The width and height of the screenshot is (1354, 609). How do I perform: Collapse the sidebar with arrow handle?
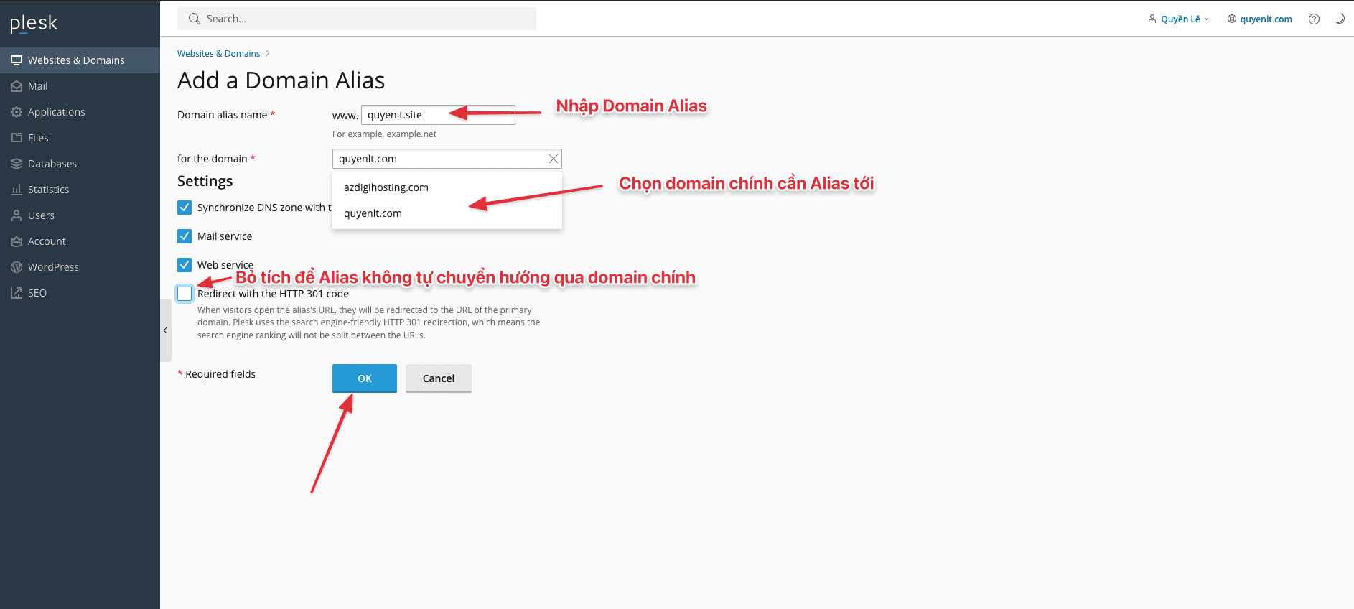coord(165,330)
